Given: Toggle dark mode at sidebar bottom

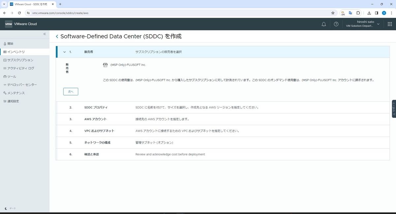Looking at the screenshot, I should pyautogui.click(x=10, y=208).
